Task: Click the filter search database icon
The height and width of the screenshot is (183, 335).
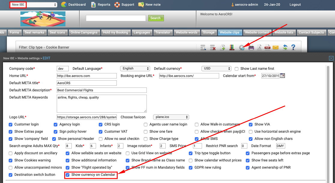Action: coord(203,47)
